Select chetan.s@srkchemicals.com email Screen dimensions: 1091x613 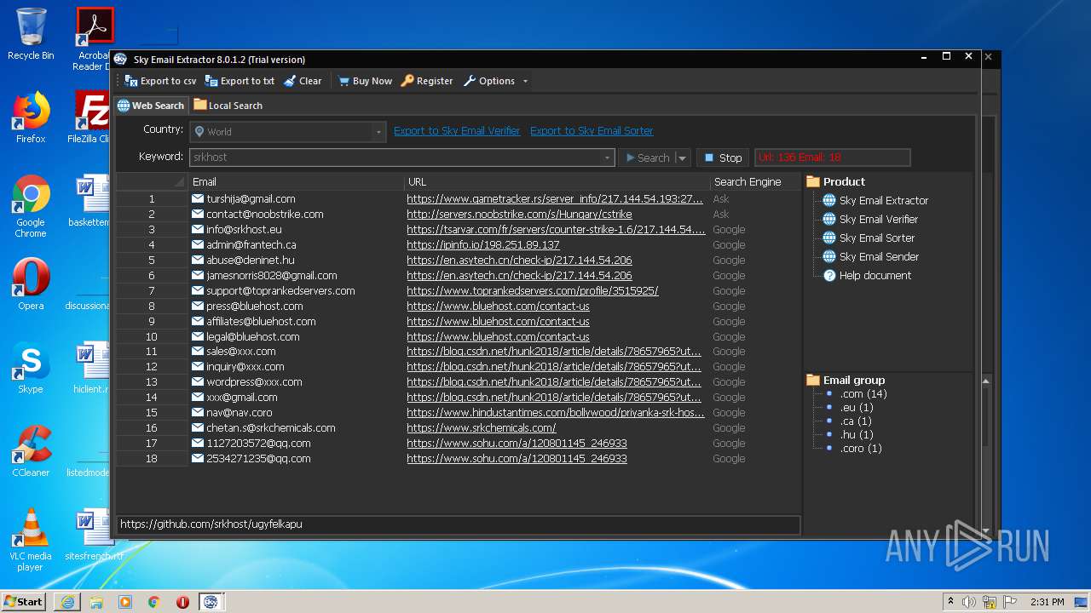(x=270, y=428)
